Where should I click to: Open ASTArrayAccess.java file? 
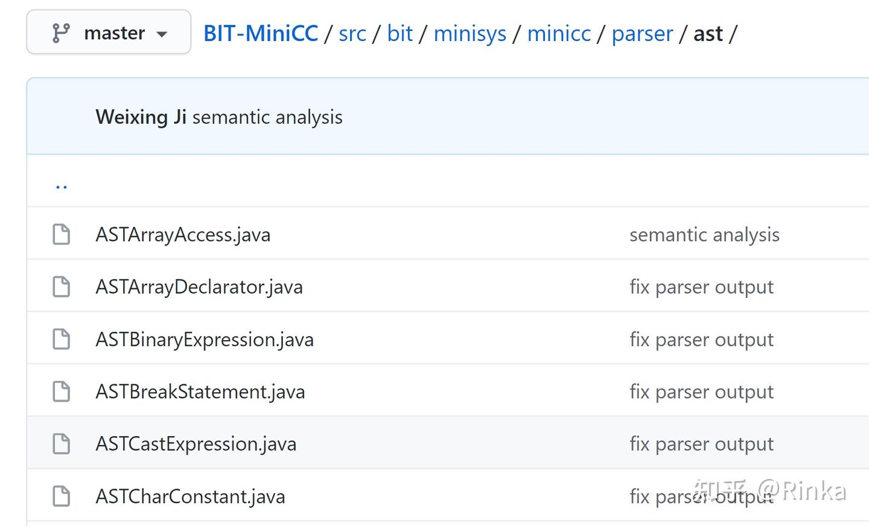coord(183,235)
